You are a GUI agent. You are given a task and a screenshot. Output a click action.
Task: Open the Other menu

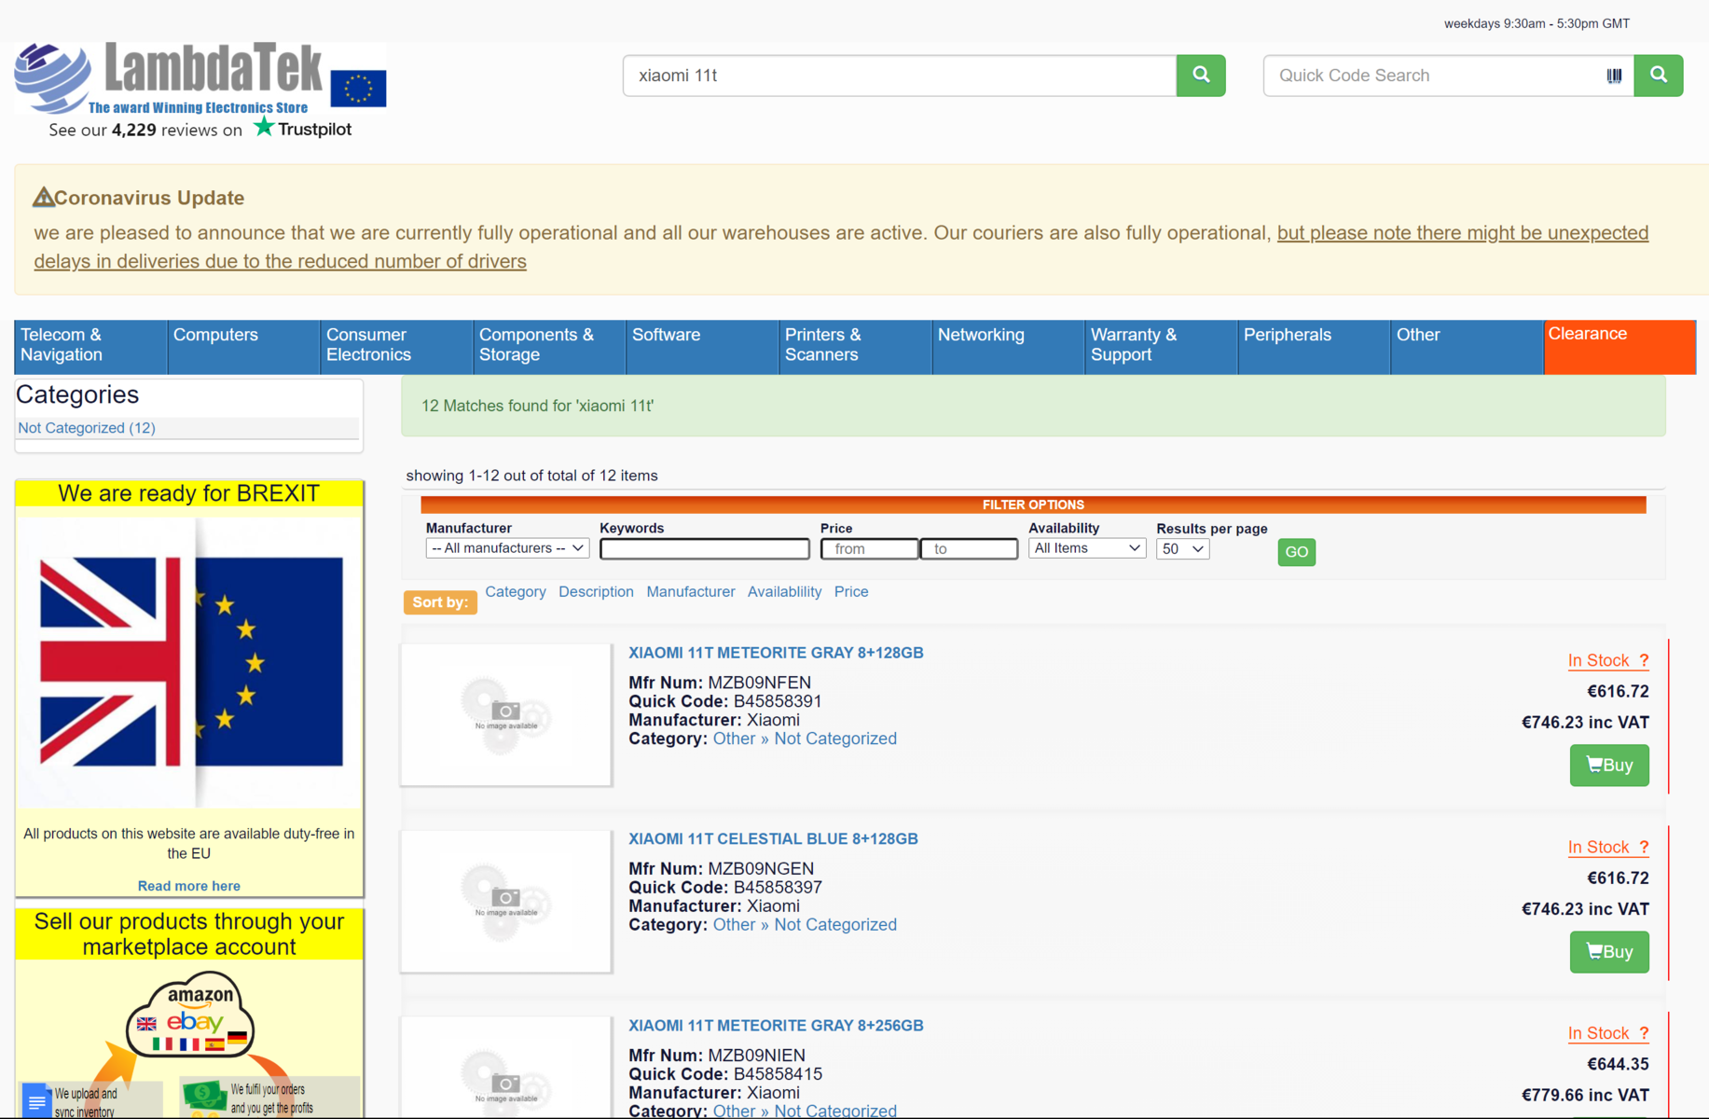click(x=1467, y=347)
